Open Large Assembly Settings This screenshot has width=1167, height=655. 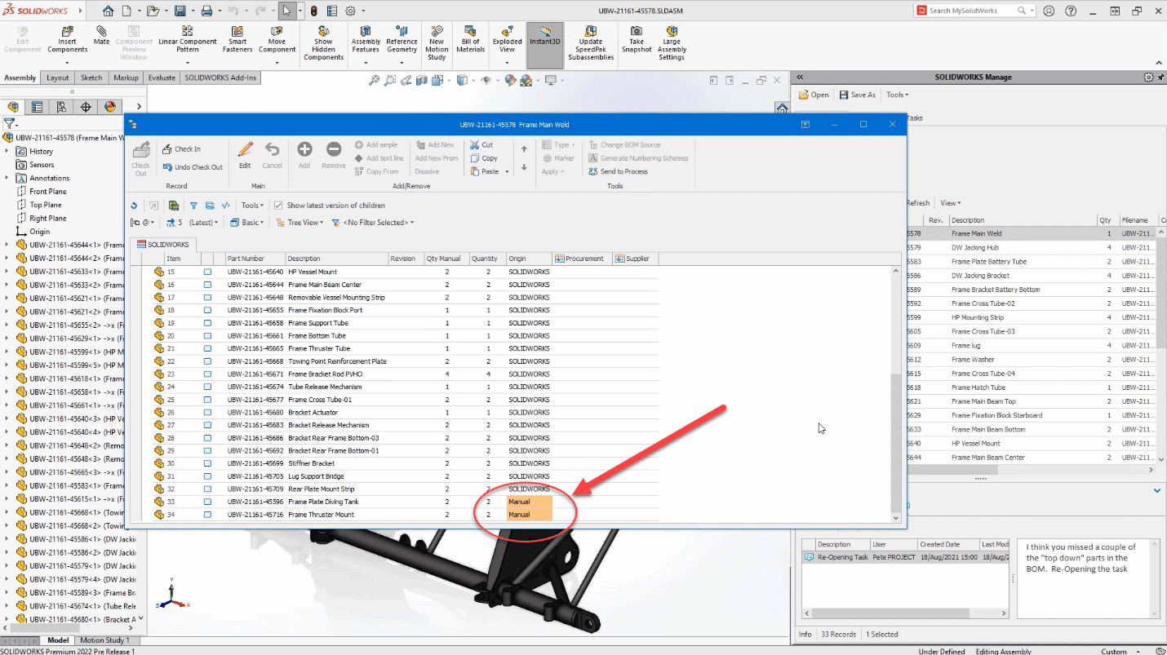[x=672, y=43]
